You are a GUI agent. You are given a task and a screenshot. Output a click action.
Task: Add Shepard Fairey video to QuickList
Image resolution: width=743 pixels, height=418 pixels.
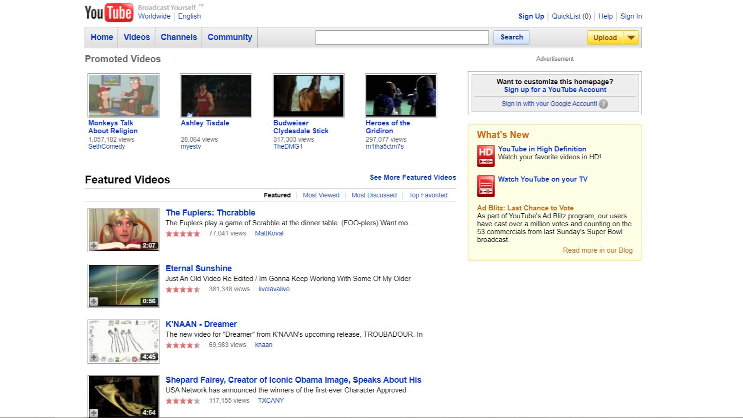[x=94, y=413]
